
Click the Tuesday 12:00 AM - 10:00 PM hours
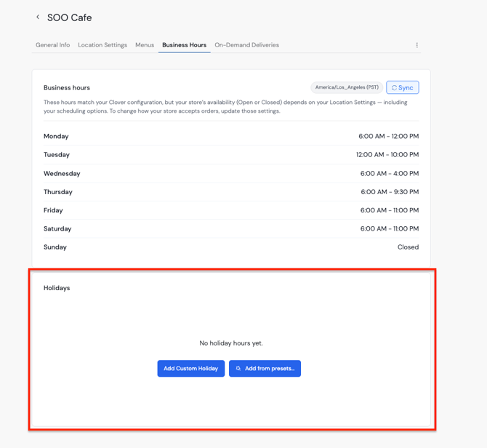(x=387, y=155)
